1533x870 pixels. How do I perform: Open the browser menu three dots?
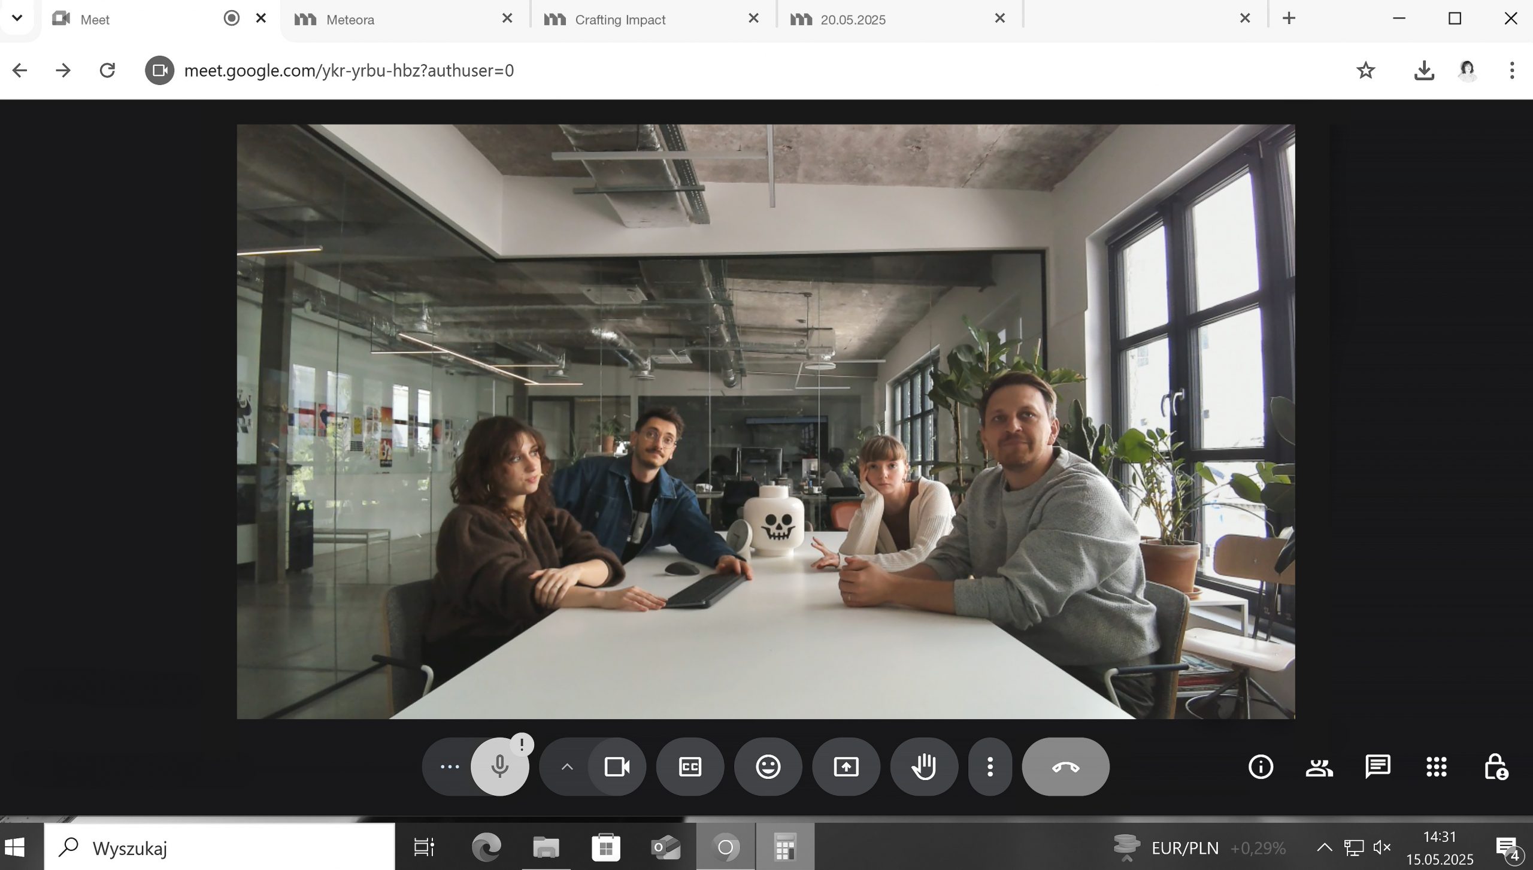1512,71
